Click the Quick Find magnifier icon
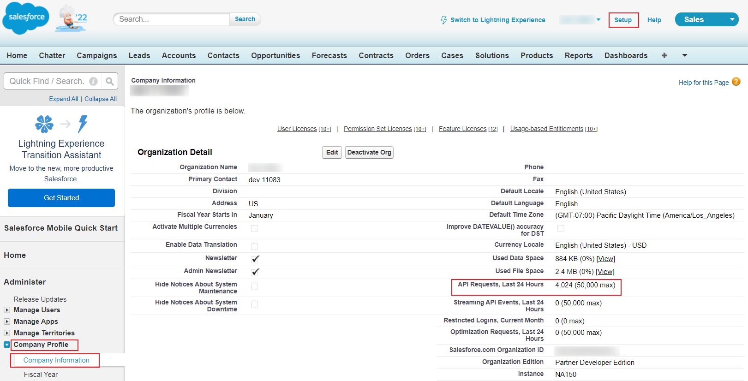Viewport: 748px width, 381px height. pos(109,81)
